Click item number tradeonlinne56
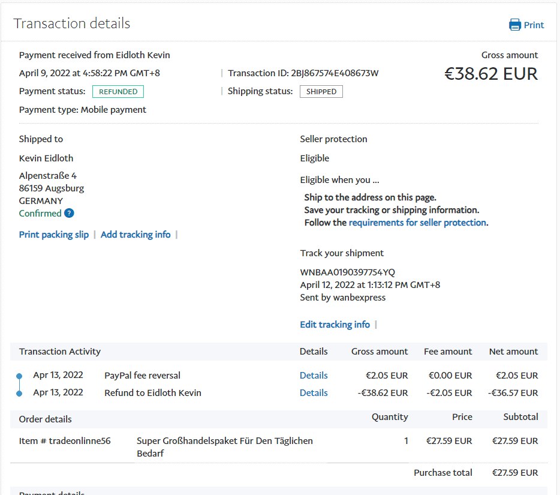560x495 pixels. click(65, 441)
